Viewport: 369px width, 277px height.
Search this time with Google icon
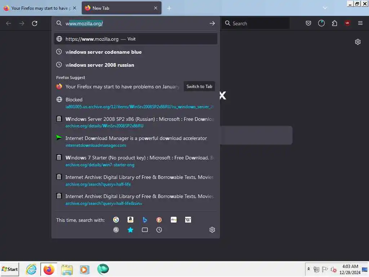(116, 220)
